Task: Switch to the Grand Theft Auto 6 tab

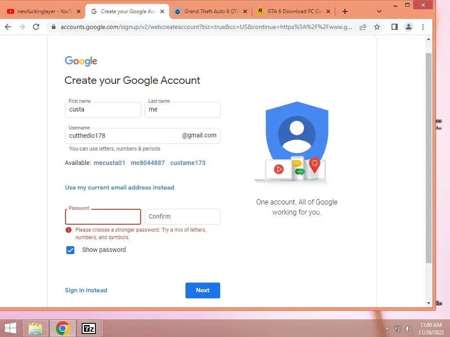Action: click(211, 11)
